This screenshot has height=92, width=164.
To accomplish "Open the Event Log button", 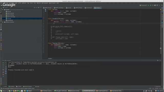I will pos(157,86).
